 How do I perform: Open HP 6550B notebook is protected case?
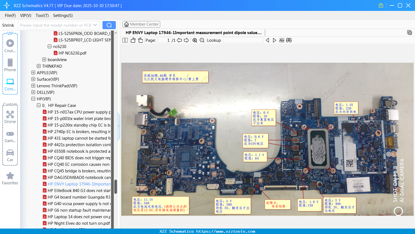click(x=77, y=151)
